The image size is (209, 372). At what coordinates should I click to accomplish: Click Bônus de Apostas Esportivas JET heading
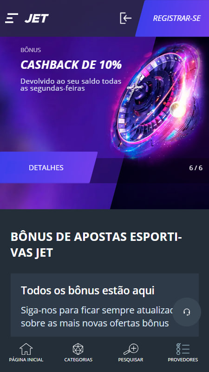[96, 245]
